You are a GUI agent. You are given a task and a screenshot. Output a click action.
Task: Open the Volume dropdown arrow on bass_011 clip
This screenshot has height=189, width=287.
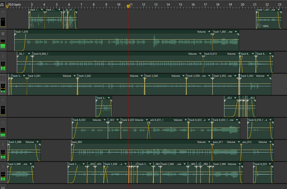tap(239, 142)
